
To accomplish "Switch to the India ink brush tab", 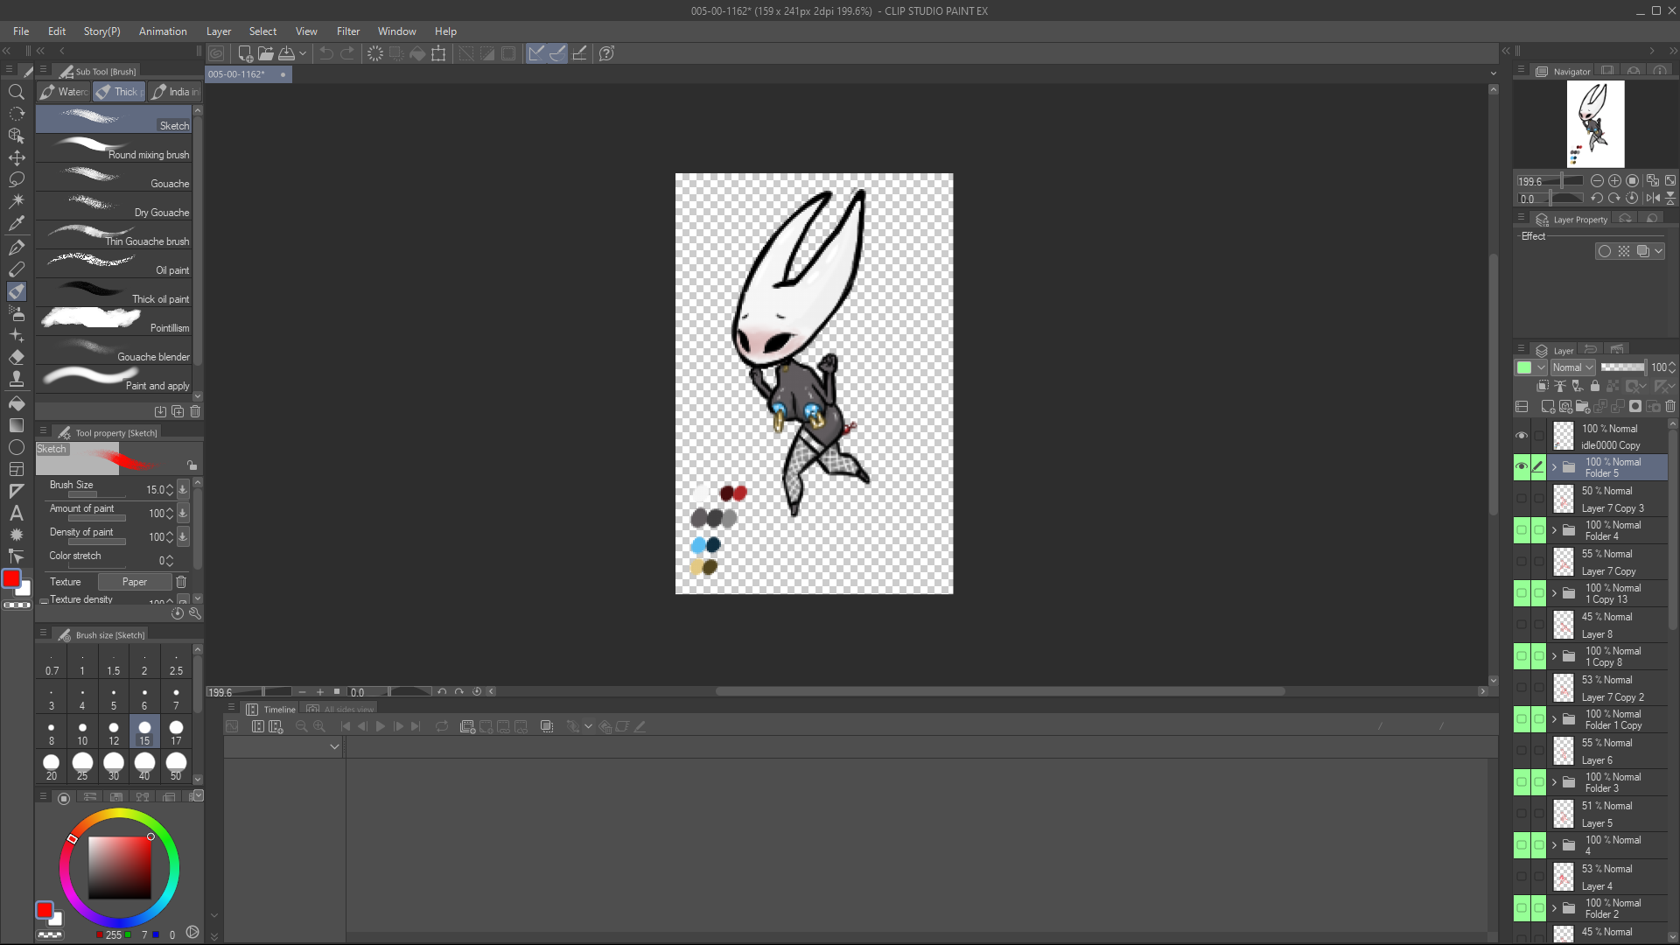I will pyautogui.click(x=174, y=92).
